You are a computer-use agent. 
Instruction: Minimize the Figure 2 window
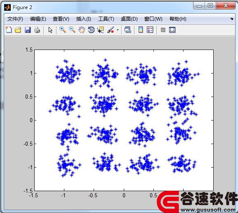pos(199,6)
